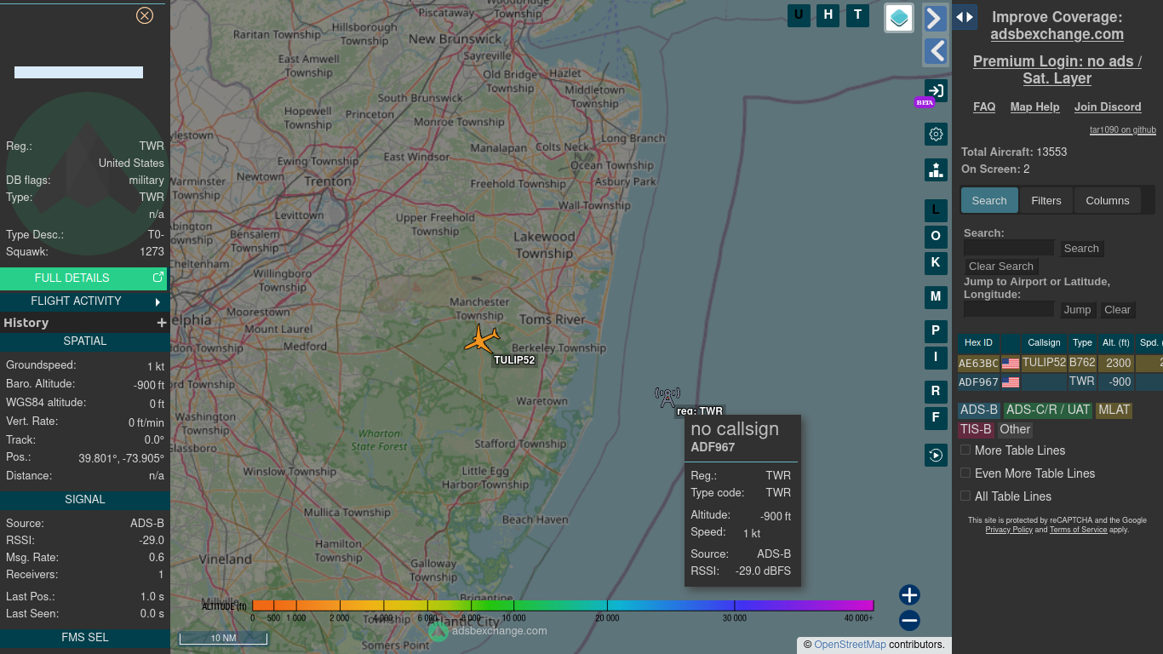Click the Clear Search button
This screenshot has height=654, width=1163.
pos(1001,266)
